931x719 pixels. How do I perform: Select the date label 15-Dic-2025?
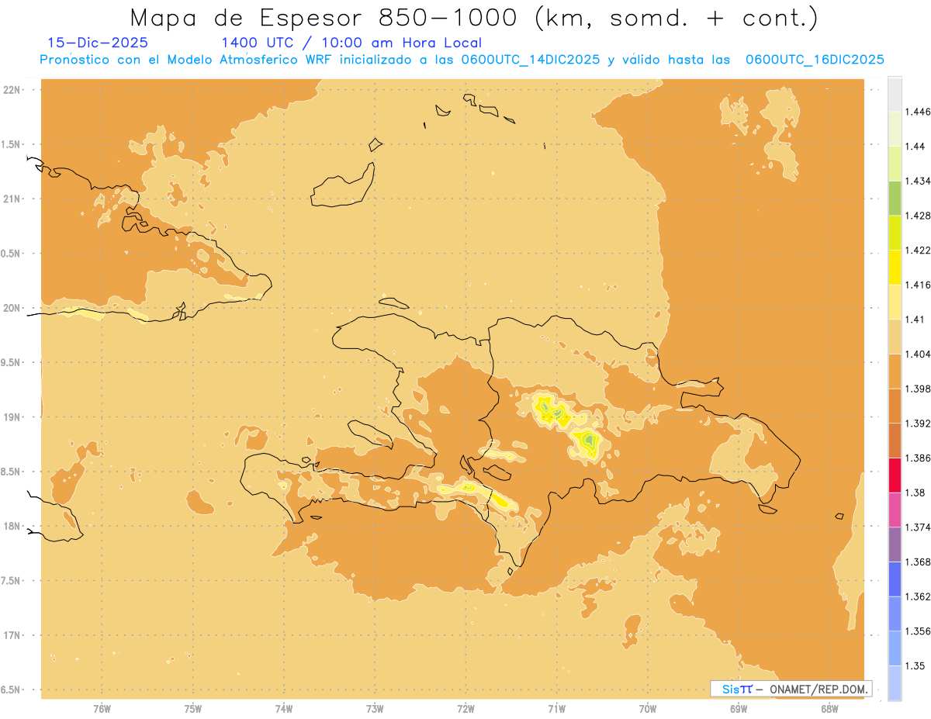coord(98,43)
